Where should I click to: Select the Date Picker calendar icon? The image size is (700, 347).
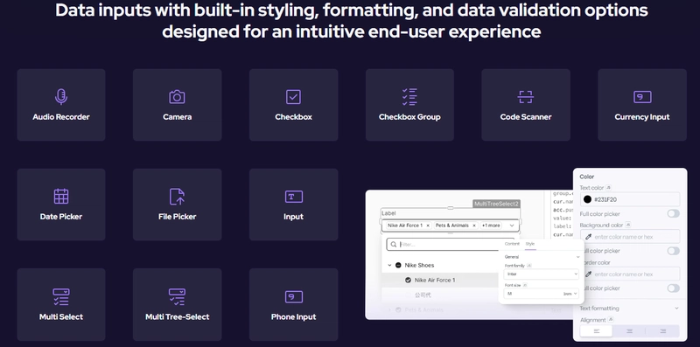coord(61,197)
